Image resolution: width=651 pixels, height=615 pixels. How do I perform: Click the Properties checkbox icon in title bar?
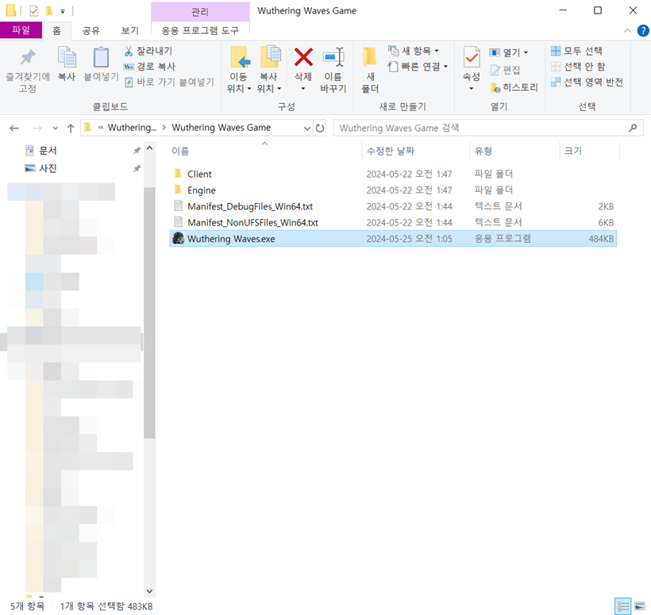tap(34, 10)
